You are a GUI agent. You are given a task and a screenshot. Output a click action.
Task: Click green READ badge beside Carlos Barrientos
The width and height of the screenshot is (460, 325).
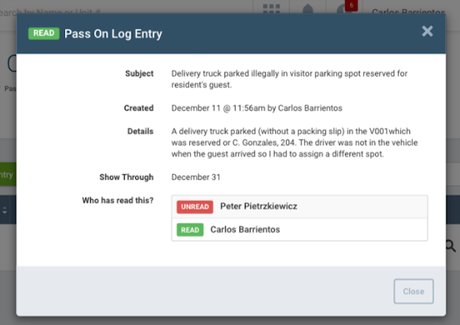pyautogui.click(x=190, y=230)
